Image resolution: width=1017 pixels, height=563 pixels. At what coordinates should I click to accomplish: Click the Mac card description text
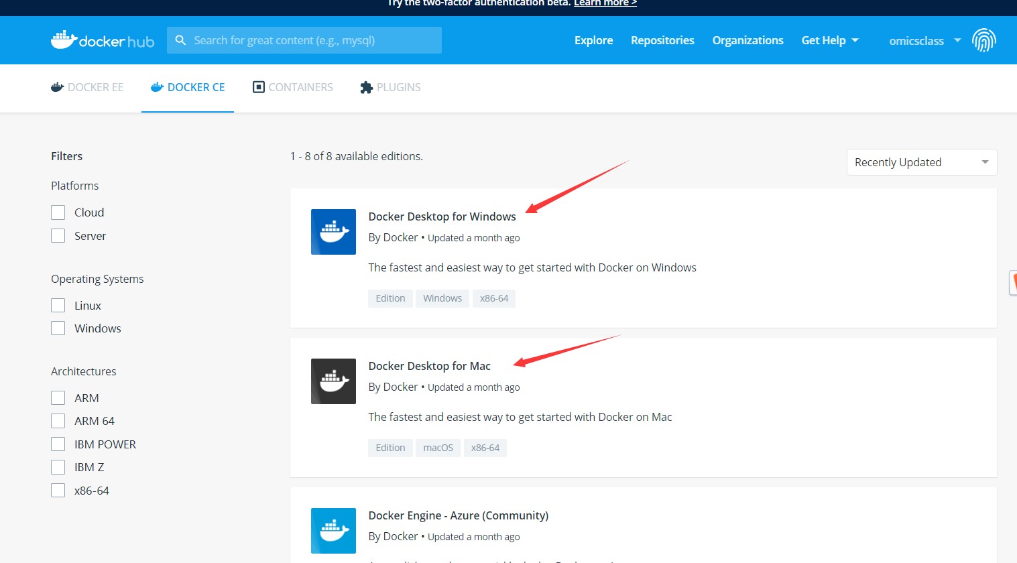(520, 417)
